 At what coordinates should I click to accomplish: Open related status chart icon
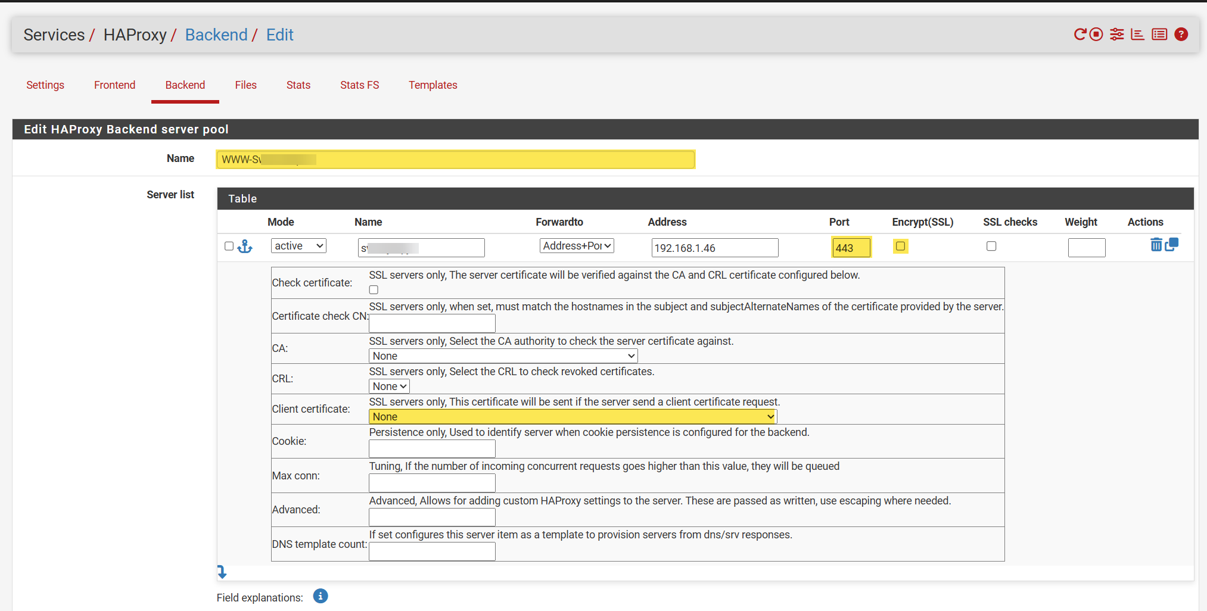pos(1137,35)
